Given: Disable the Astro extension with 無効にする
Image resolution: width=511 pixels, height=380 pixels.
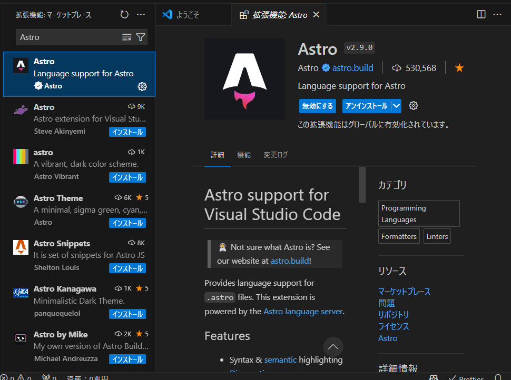Looking at the screenshot, I should pyautogui.click(x=318, y=106).
